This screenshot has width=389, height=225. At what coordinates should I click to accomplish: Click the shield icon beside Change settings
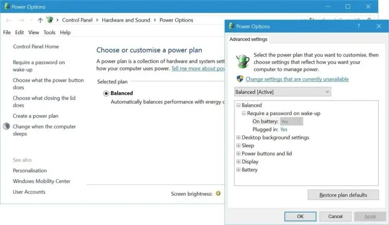tap(240, 79)
